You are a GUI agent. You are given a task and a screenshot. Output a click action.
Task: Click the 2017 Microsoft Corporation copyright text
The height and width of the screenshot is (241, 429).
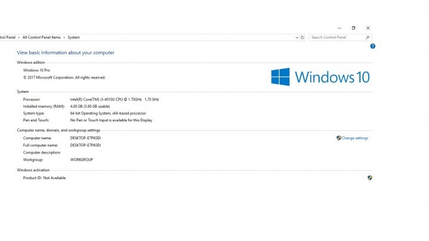(x=64, y=77)
